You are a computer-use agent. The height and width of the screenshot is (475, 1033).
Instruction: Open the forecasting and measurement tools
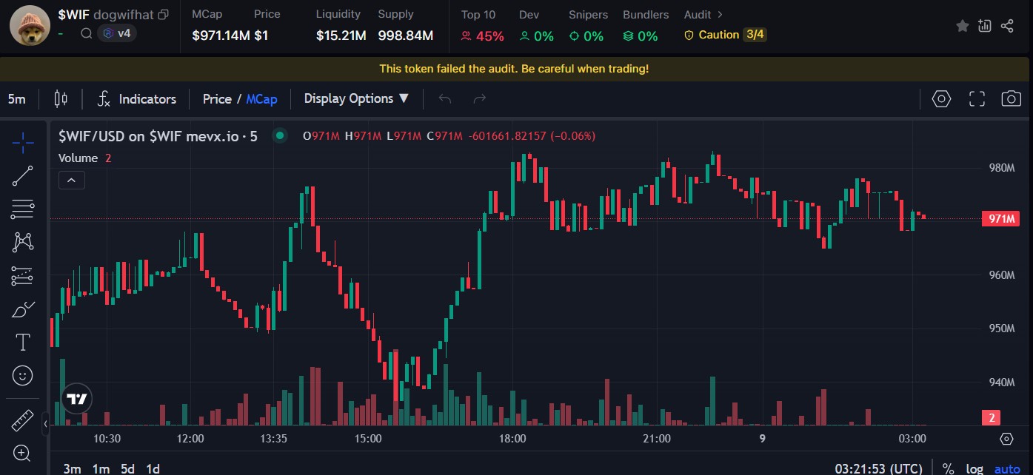(23, 276)
